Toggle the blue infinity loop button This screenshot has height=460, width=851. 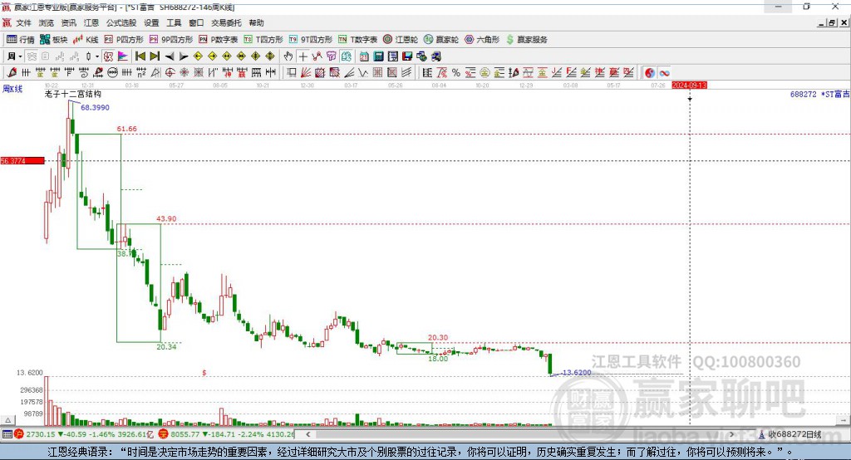pos(664,73)
